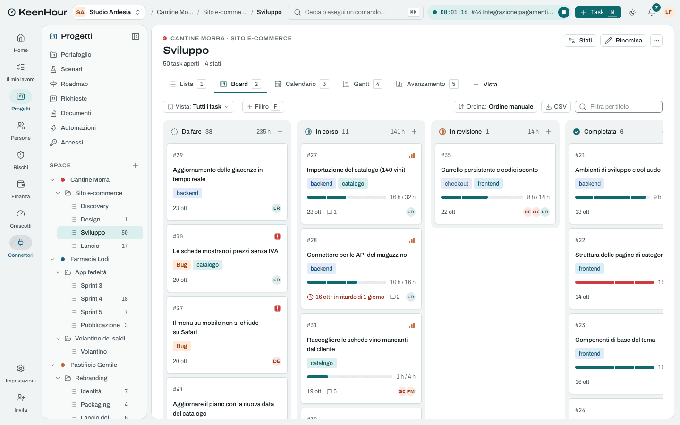
Task: Collapse the Farmacia Lodi space
Action: point(52,259)
